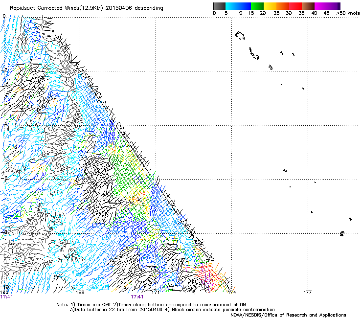Click the longitude label 171
Viewport: 362px width, 318px height.
click(x=156, y=293)
